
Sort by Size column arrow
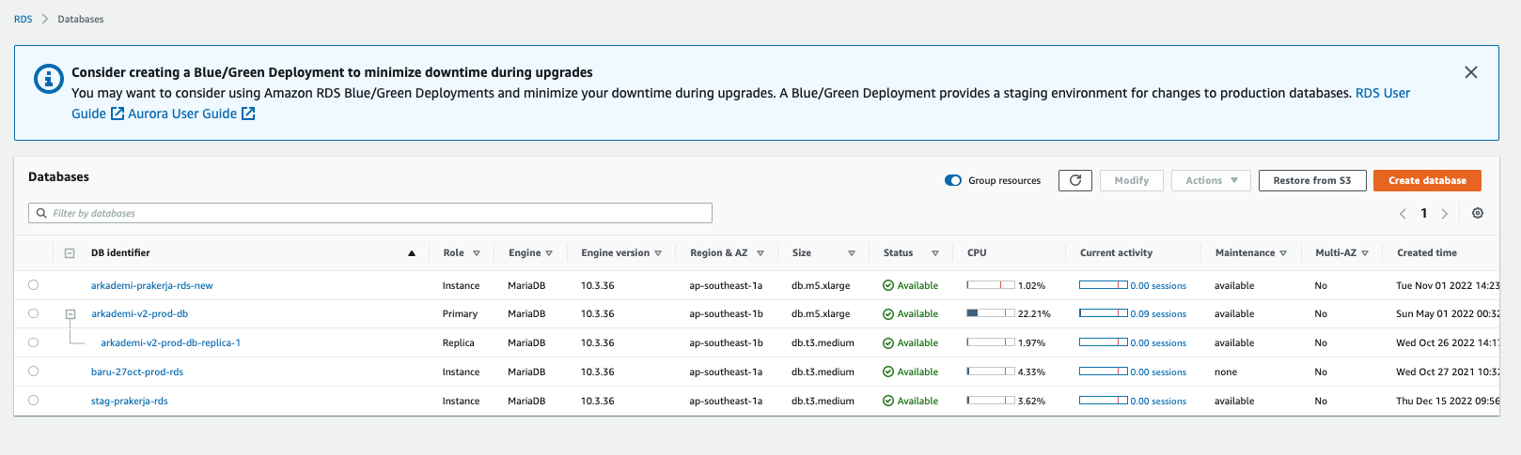tap(851, 253)
